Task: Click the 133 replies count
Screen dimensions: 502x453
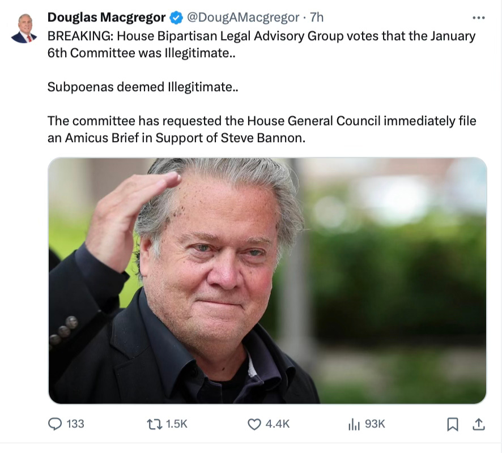Action: coord(75,424)
